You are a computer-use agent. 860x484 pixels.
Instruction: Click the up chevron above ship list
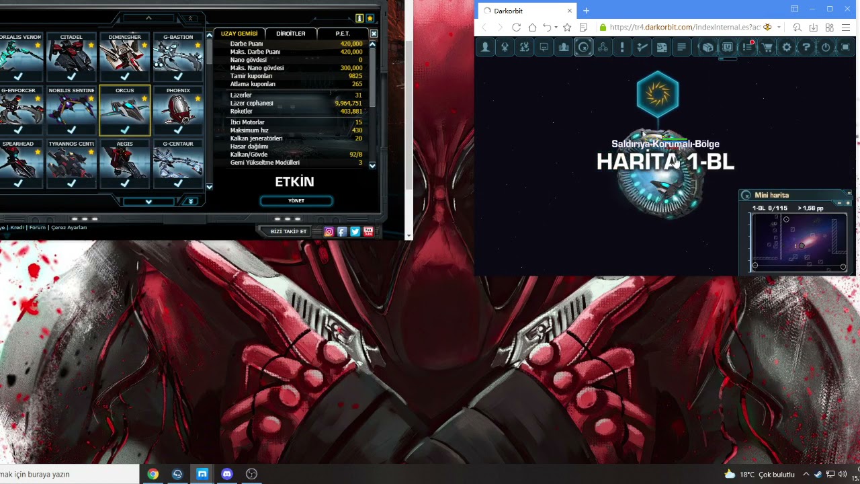[x=148, y=18]
